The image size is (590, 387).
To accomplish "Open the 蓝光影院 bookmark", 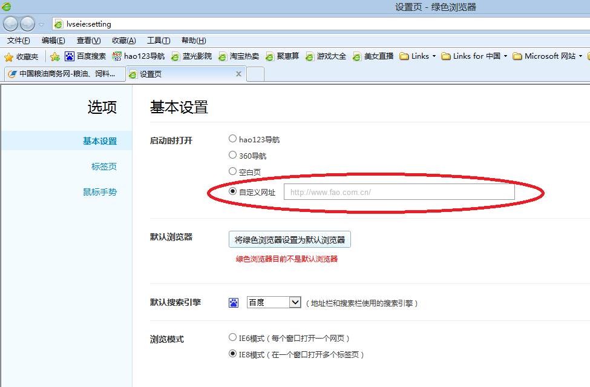I will 192,56.
